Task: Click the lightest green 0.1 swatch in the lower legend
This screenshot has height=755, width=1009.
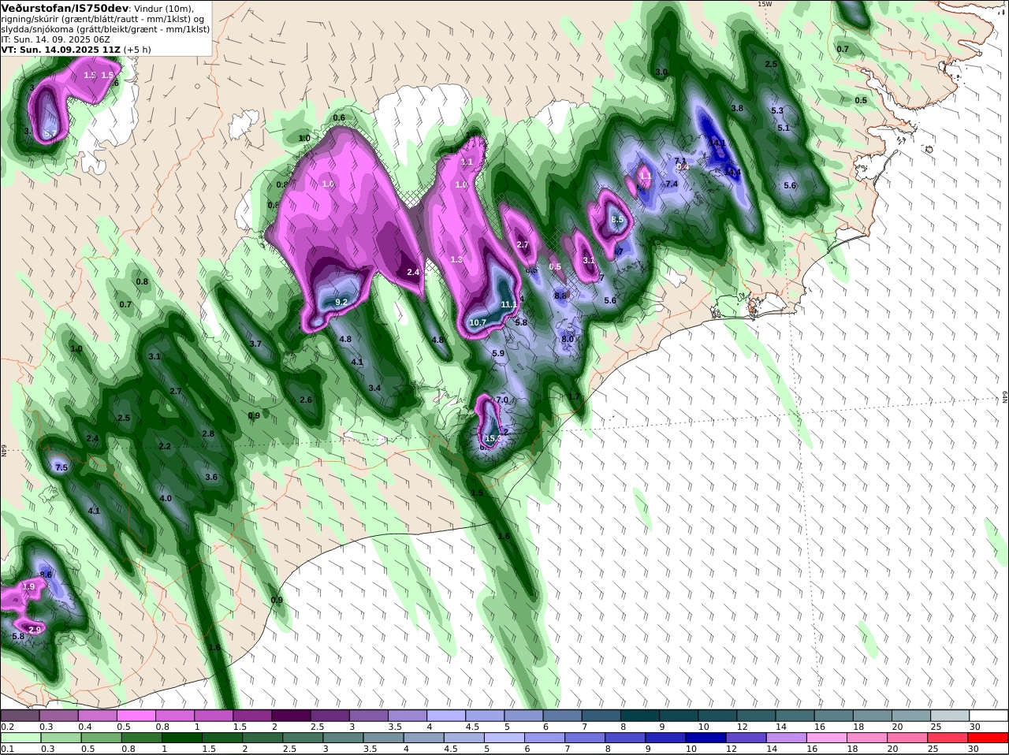Action: pos(20,738)
